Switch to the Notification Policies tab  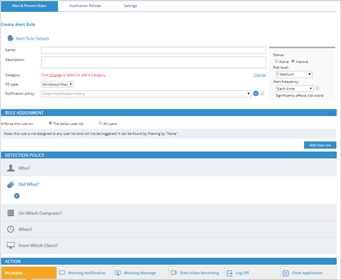click(85, 6)
